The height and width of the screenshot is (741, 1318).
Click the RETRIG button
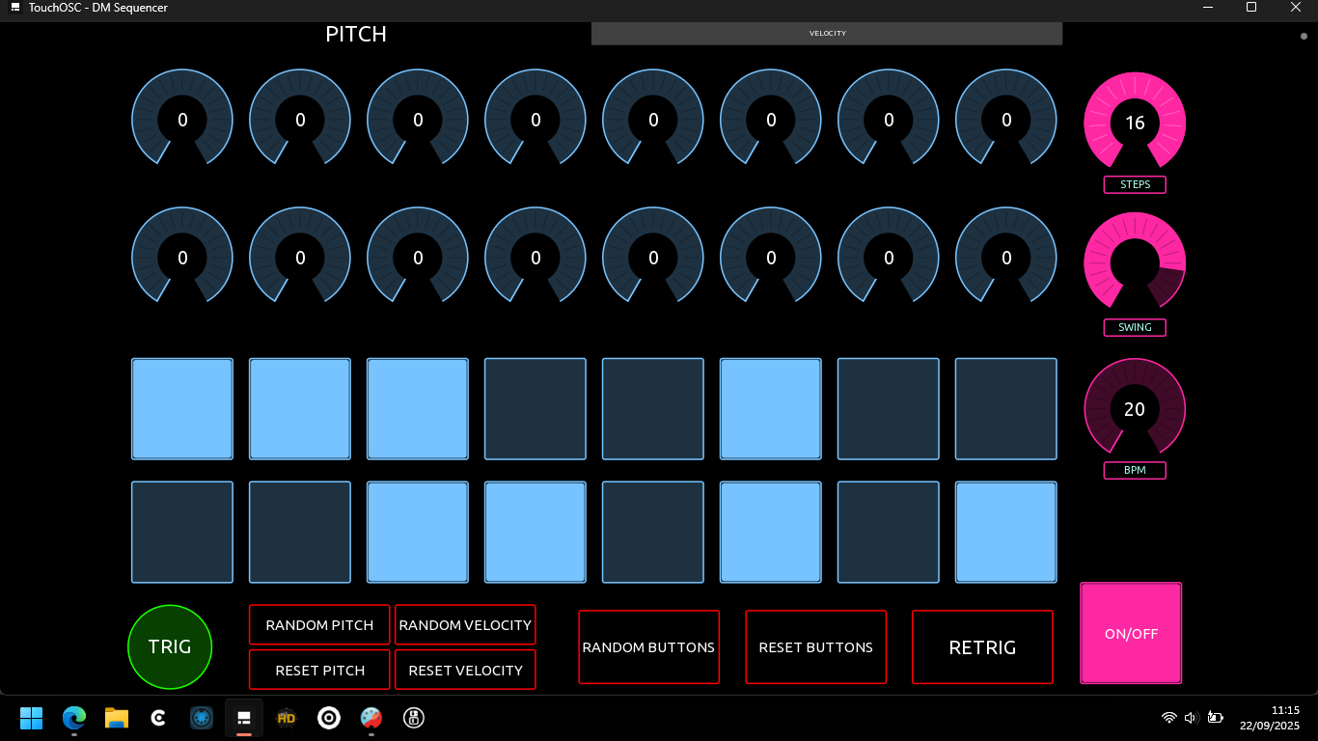(x=982, y=647)
